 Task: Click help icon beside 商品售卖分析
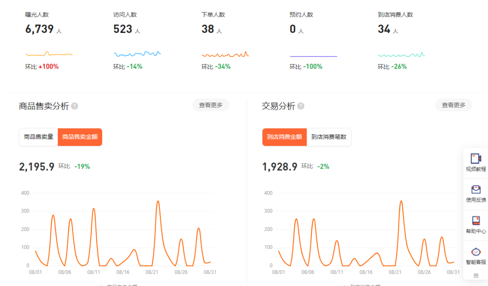click(x=75, y=106)
